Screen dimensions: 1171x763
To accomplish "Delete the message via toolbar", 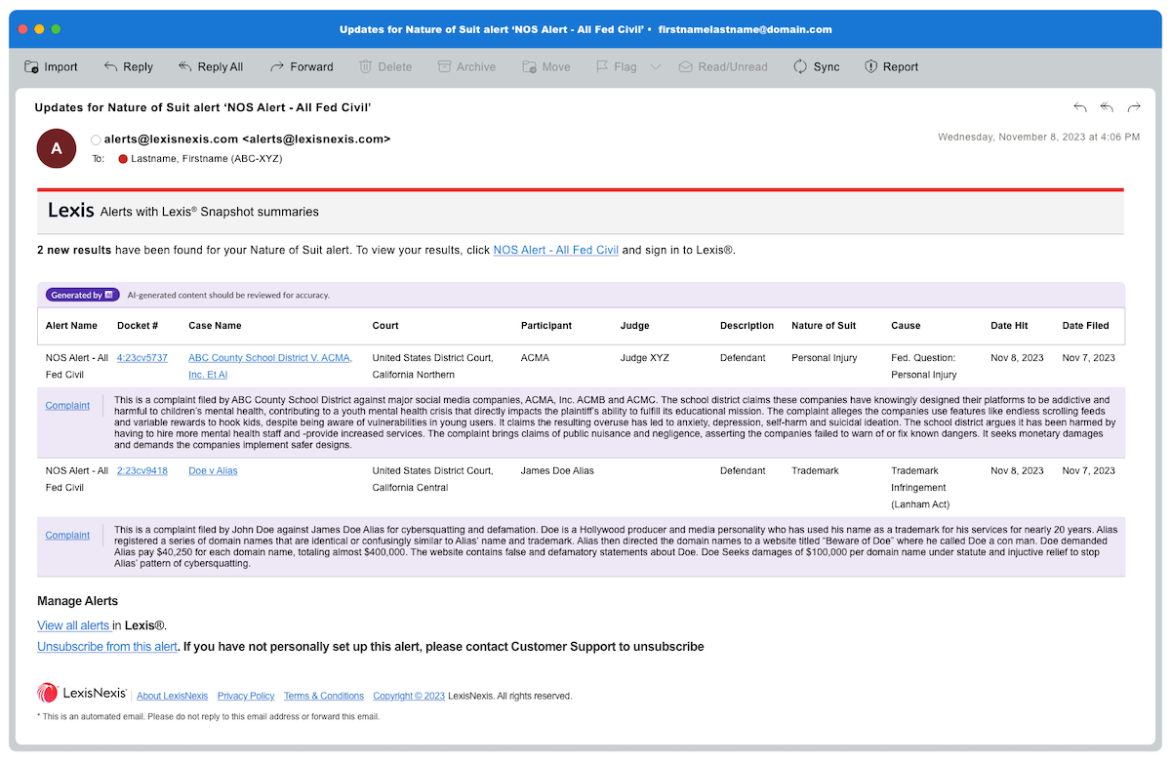I will (385, 67).
